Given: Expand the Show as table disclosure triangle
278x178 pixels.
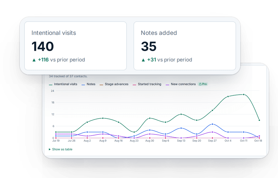Looking at the screenshot, I should (50, 149).
